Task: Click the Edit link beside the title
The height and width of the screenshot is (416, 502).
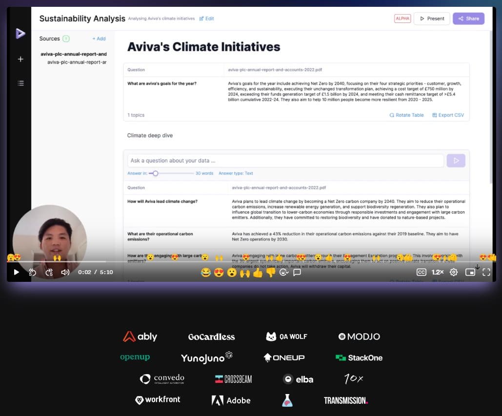Action: coord(206,19)
